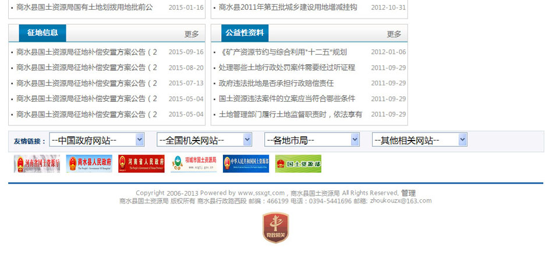Expand the 各地市局 dropdown
Image resolution: width=553 pixels, height=259 pixels.
point(312,140)
